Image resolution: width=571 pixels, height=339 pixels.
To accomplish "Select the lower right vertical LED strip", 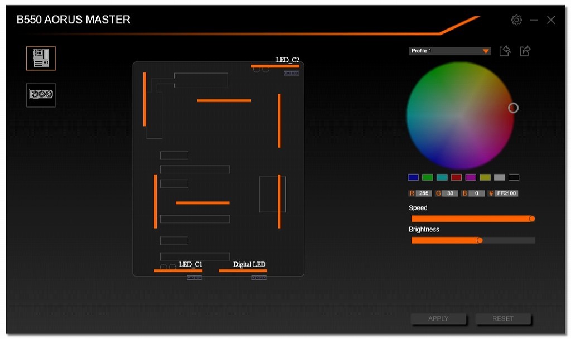I will tap(279, 201).
